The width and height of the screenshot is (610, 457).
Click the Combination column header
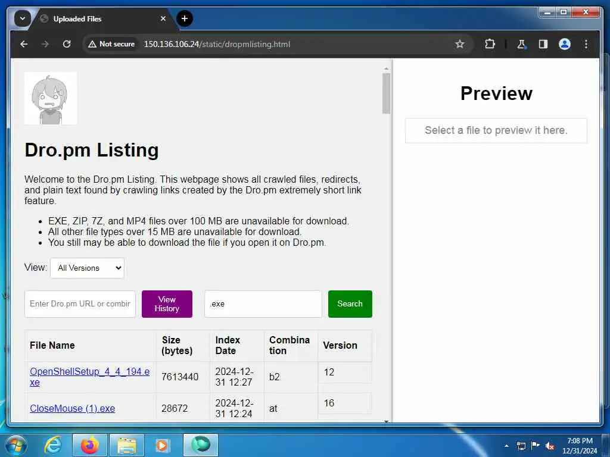[291, 346]
